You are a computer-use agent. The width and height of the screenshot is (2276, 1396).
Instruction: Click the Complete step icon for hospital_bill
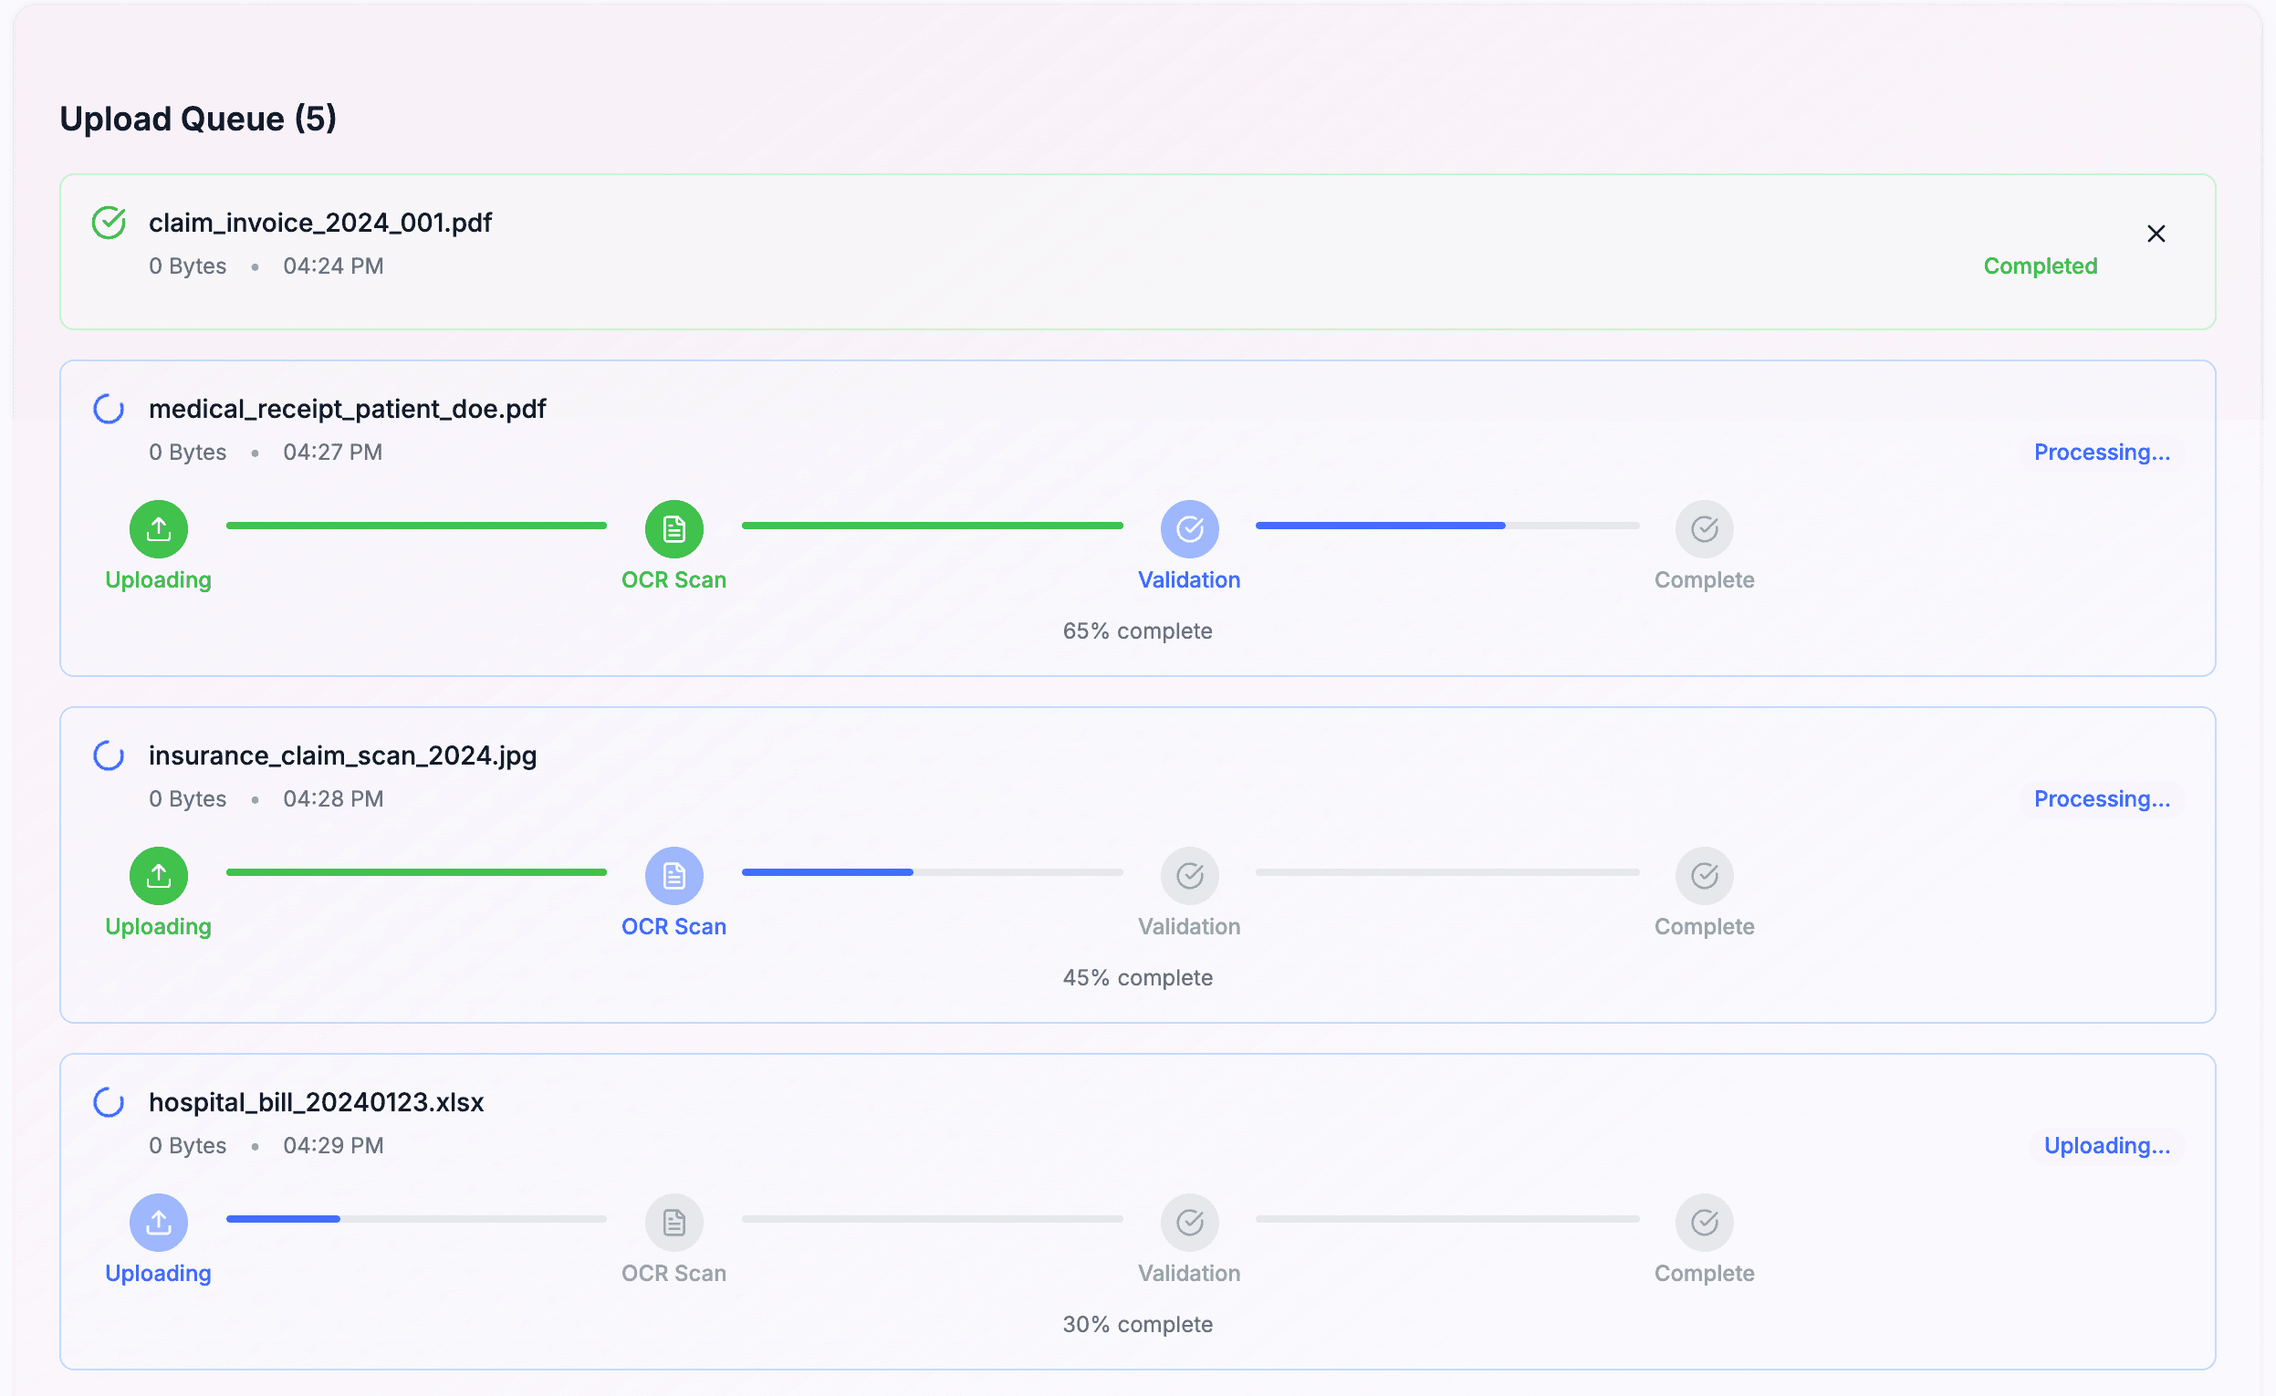1703,1223
